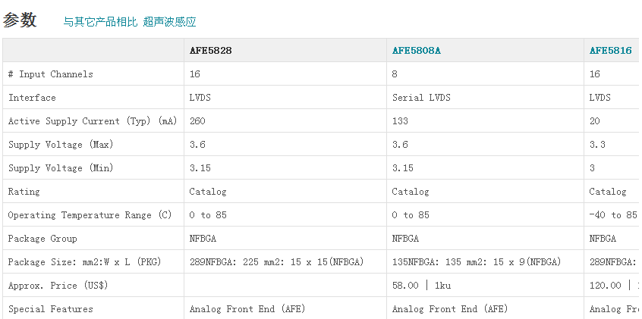Select the Rating row label
Screen dimensions: 642x319
tap(24, 192)
